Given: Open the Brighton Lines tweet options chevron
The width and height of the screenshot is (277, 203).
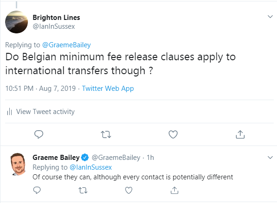Looking at the screenshot, I should point(270,17).
